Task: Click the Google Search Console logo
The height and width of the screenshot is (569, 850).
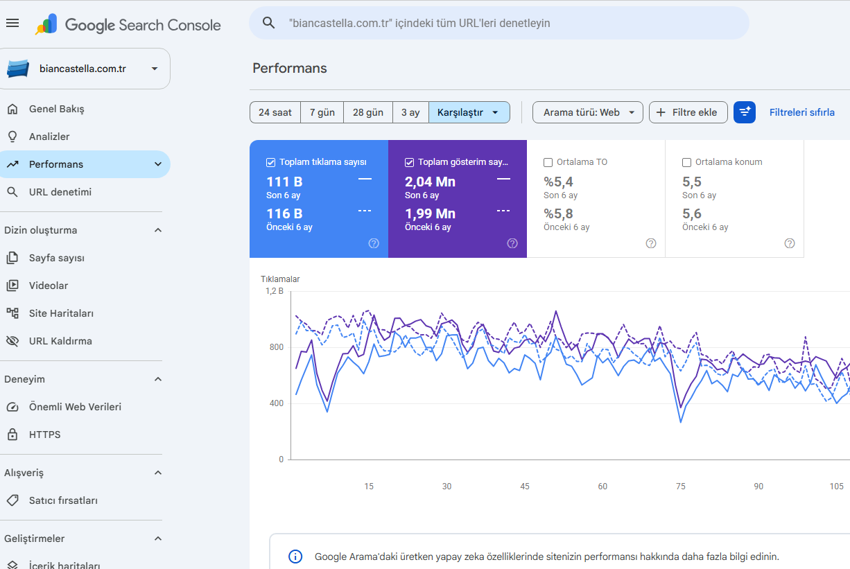Action: (128, 25)
